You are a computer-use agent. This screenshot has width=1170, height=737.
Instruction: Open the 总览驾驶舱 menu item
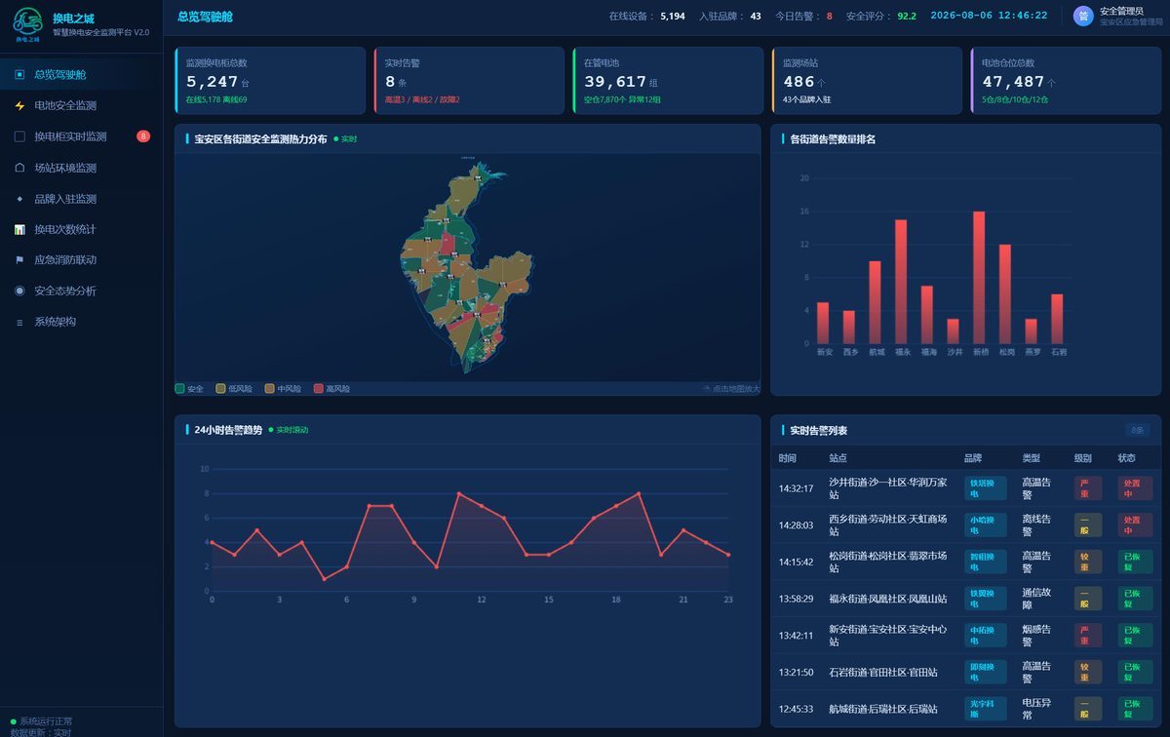[x=81, y=74]
